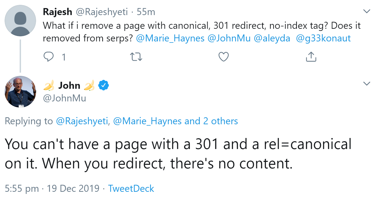Open the dropdown menu on John's reply
This screenshot has height=202, width=377.
(367, 84)
